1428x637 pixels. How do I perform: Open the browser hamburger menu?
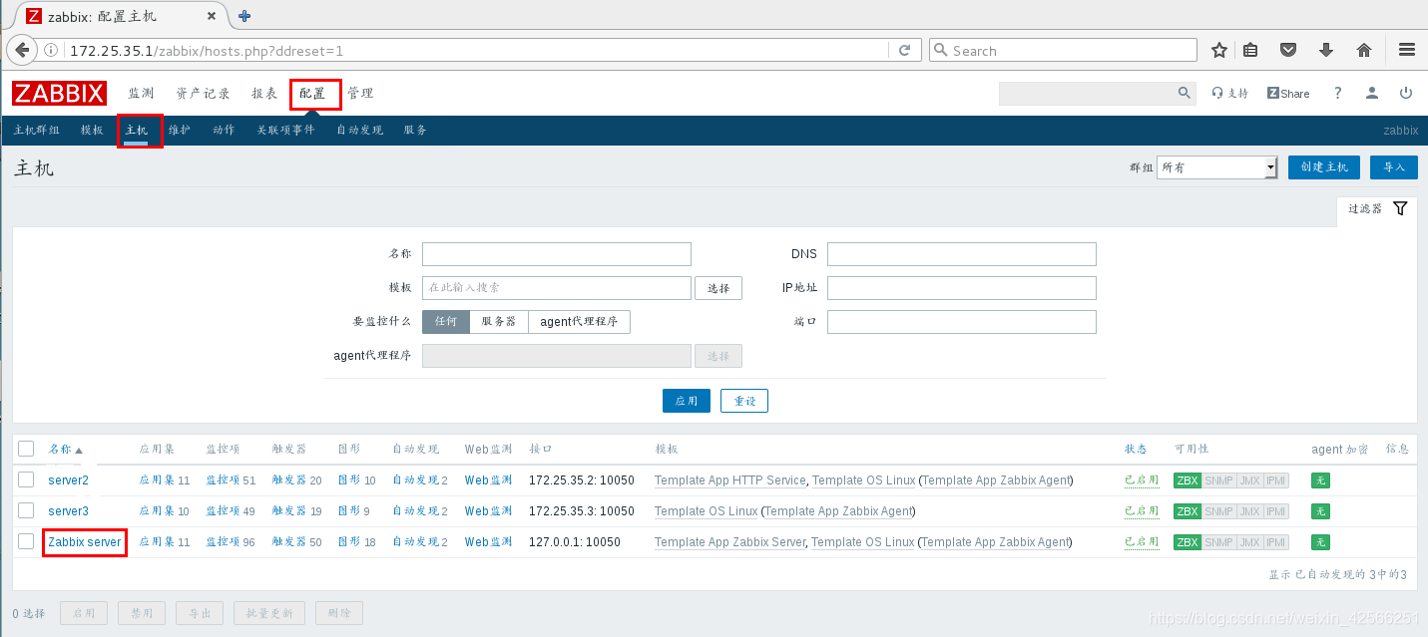[1407, 50]
